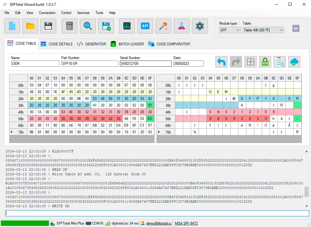Click the blue undo arrow icon
Screen dimensions: 311x227
(x=221, y=62)
